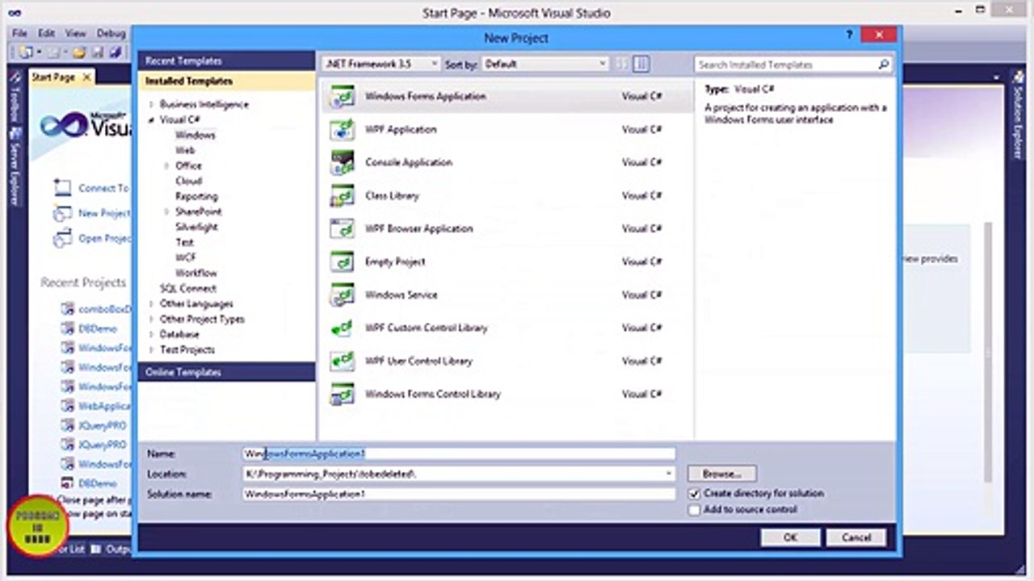Click the Open Project icon on Start Page
Image resolution: width=1034 pixels, height=581 pixels.
(63, 238)
